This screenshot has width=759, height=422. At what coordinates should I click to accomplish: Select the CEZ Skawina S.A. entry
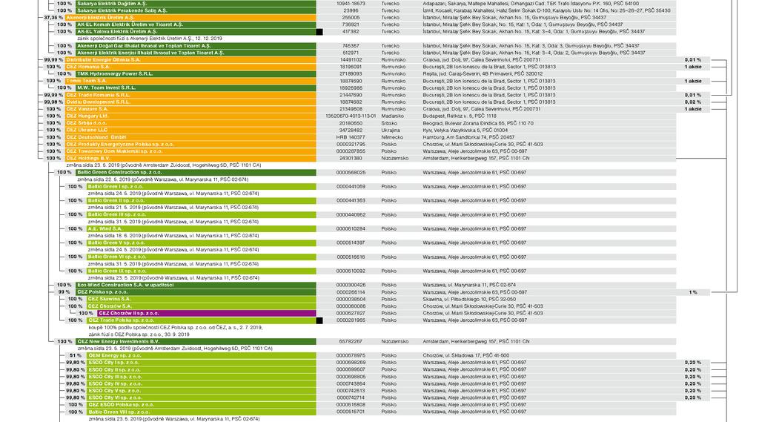coord(202,299)
